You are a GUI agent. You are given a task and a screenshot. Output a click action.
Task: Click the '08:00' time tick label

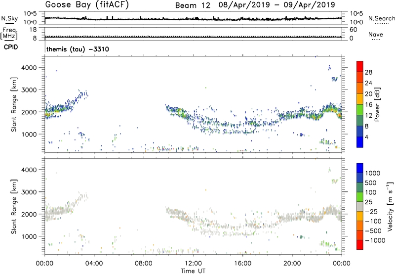pos(143,264)
